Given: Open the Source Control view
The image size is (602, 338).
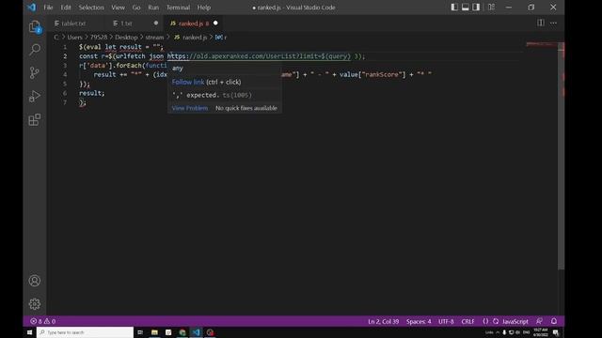Looking at the screenshot, I should click(35, 73).
